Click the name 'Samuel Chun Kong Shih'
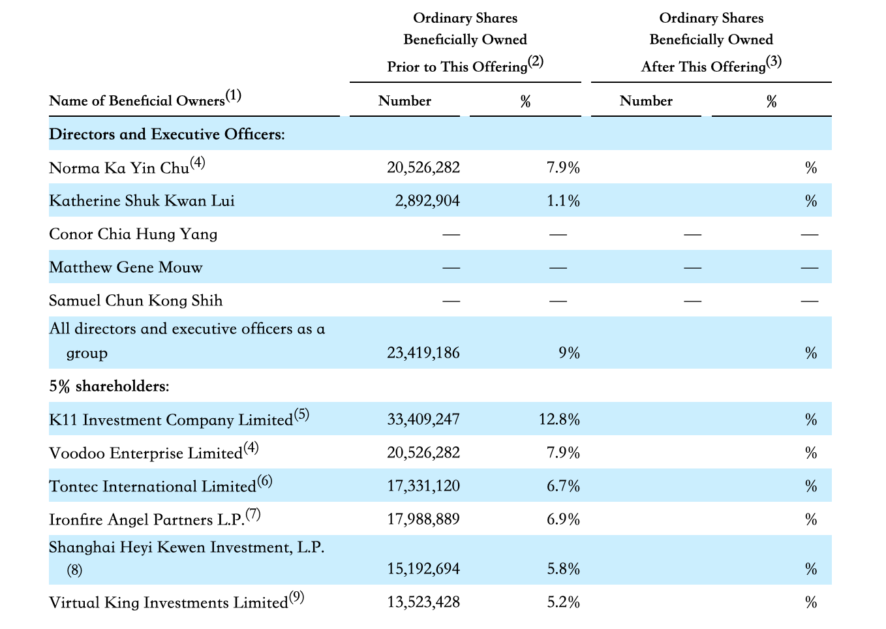Screen dimensions: 886x629 click(136, 301)
